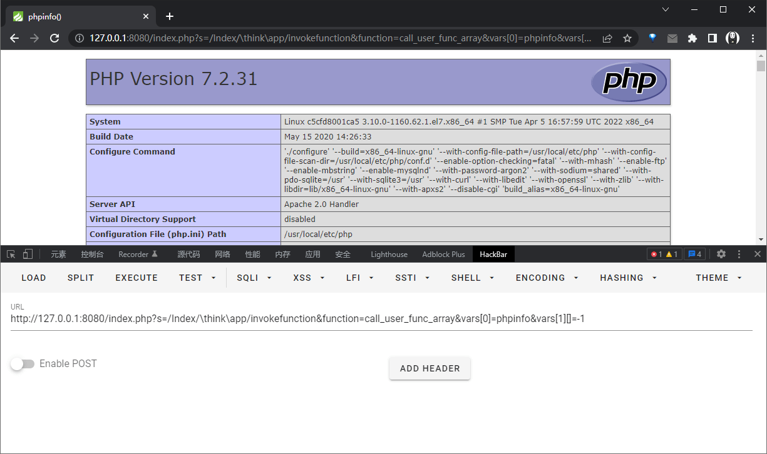Viewport: 767px width, 454px height.
Task: Open a new browser tab
Action: 169,16
